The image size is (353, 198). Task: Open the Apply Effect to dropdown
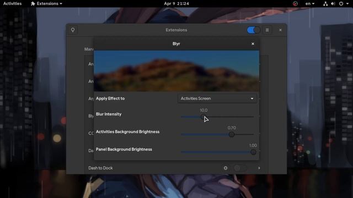point(217,98)
